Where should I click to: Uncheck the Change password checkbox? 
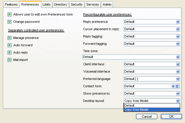(x=10, y=22)
